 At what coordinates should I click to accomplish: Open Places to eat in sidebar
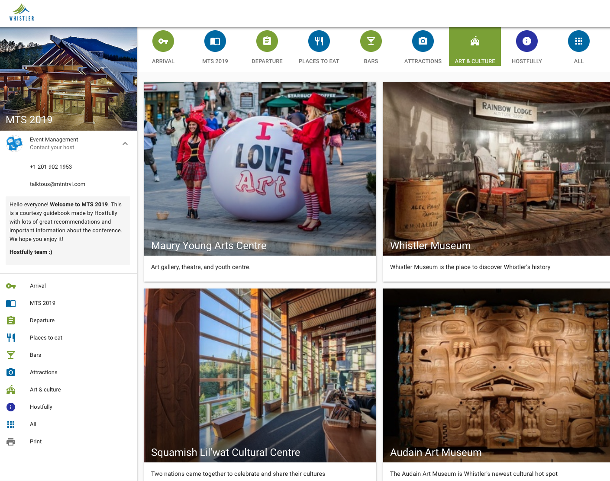click(x=46, y=338)
